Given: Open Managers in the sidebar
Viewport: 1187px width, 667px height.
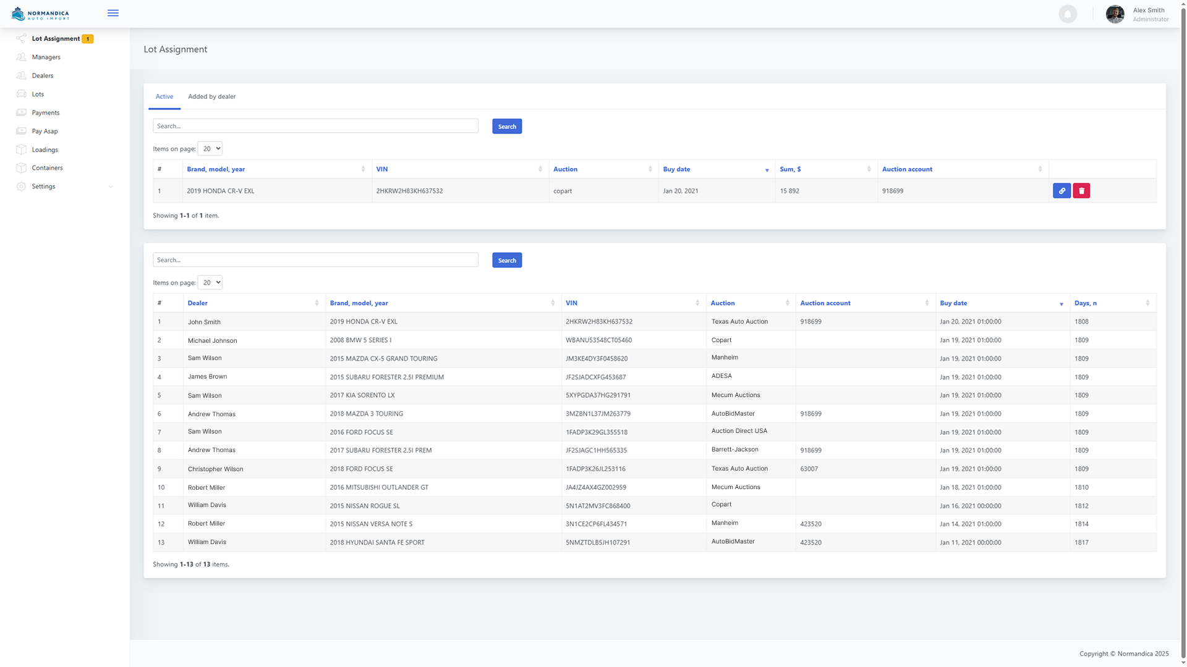Looking at the screenshot, I should (46, 57).
